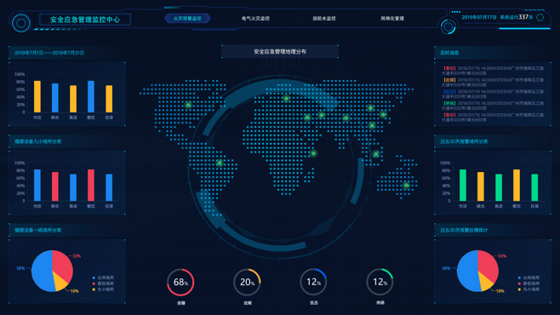Screen dimensions: 560x315
Task: Select the green map marker on South America
Action: click(x=220, y=163)
